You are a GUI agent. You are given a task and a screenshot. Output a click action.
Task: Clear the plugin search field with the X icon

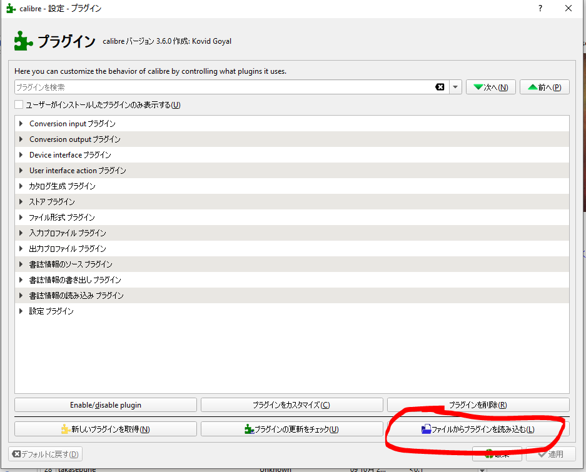coord(440,87)
